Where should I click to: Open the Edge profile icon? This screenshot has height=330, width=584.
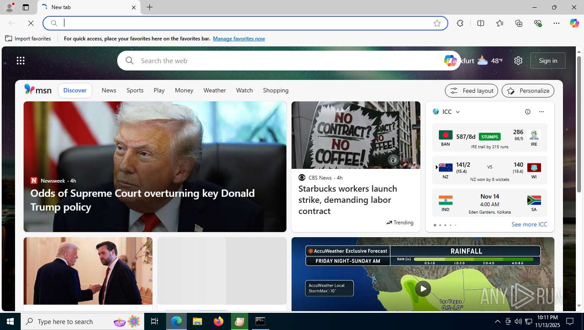9,7
